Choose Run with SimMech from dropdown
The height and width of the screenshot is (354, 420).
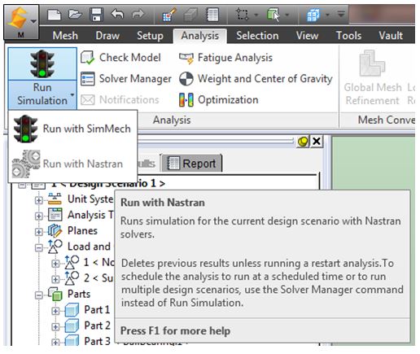(72, 129)
